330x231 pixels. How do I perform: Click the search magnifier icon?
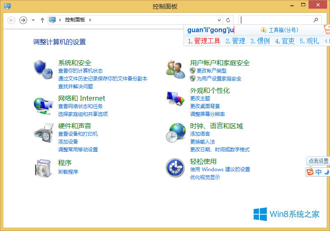(316, 20)
